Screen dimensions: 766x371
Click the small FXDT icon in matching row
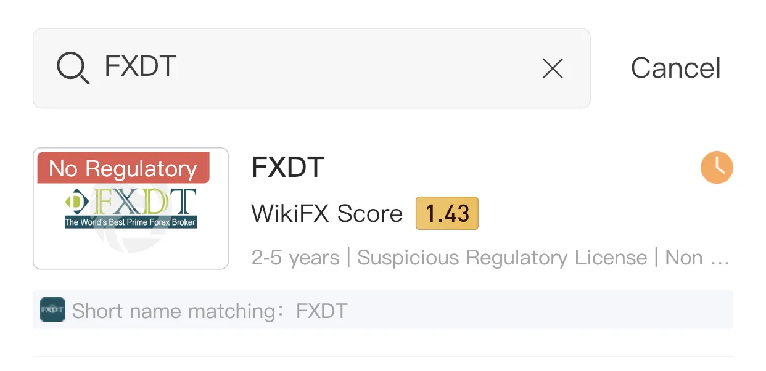pos(52,309)
